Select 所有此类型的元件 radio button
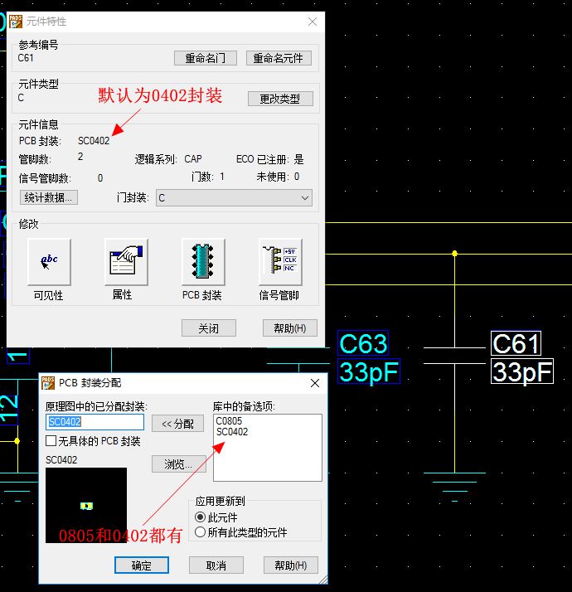The width and height of the screenshot is (572, 592). (x=200, y=532)
